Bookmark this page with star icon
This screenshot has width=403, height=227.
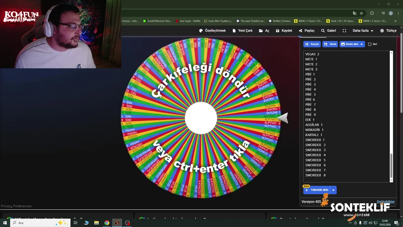[361, 13]
